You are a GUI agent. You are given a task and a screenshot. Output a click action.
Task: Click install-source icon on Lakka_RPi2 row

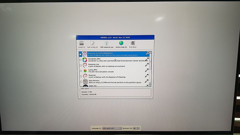[147, 70]
